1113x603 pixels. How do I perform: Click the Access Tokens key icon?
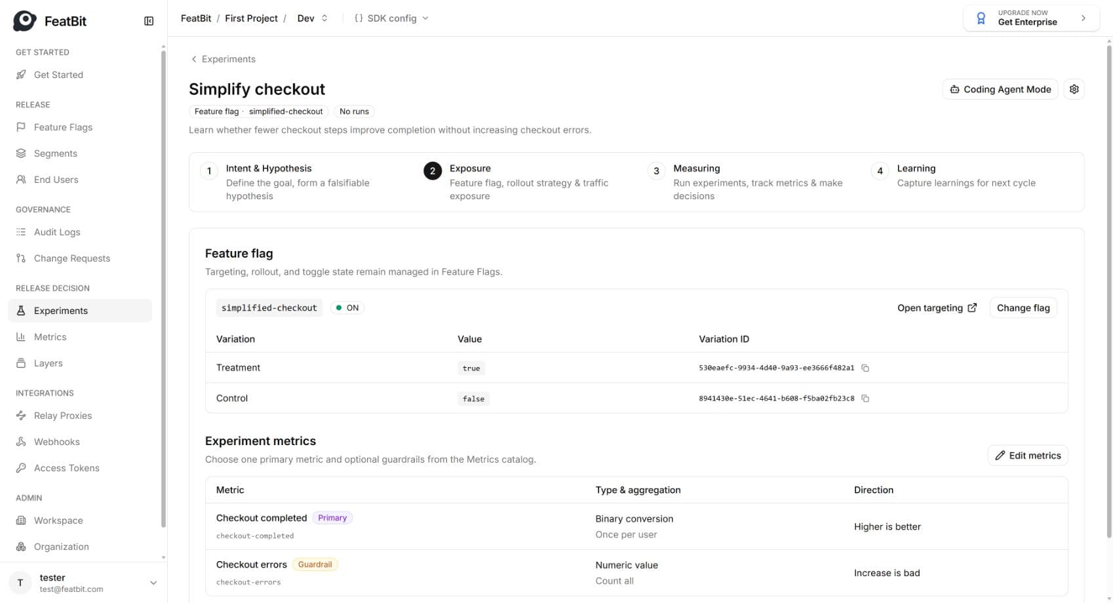21,468
